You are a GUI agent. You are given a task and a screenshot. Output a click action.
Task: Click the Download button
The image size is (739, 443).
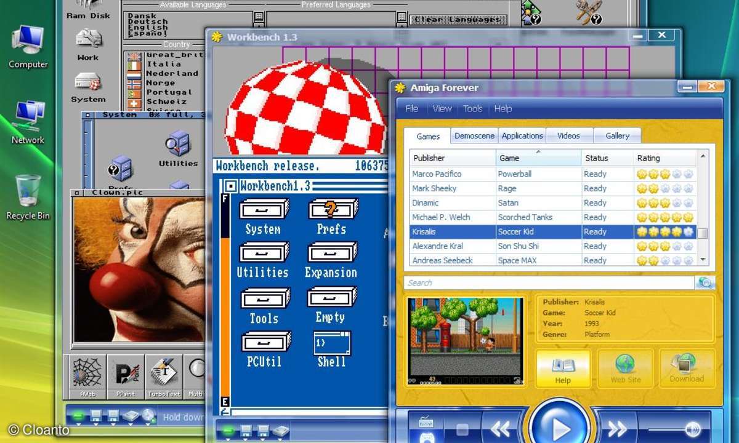[687, 368]
